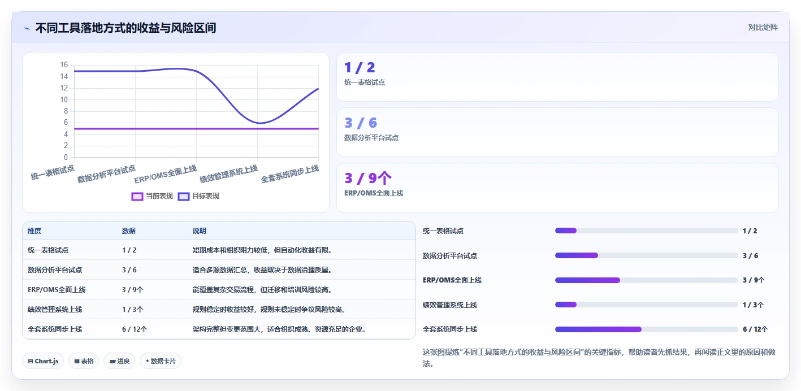Screen dimensions: 801x391
Task: Click the 全套系统同步上线 progress bar
Action: tap(647, 329)
